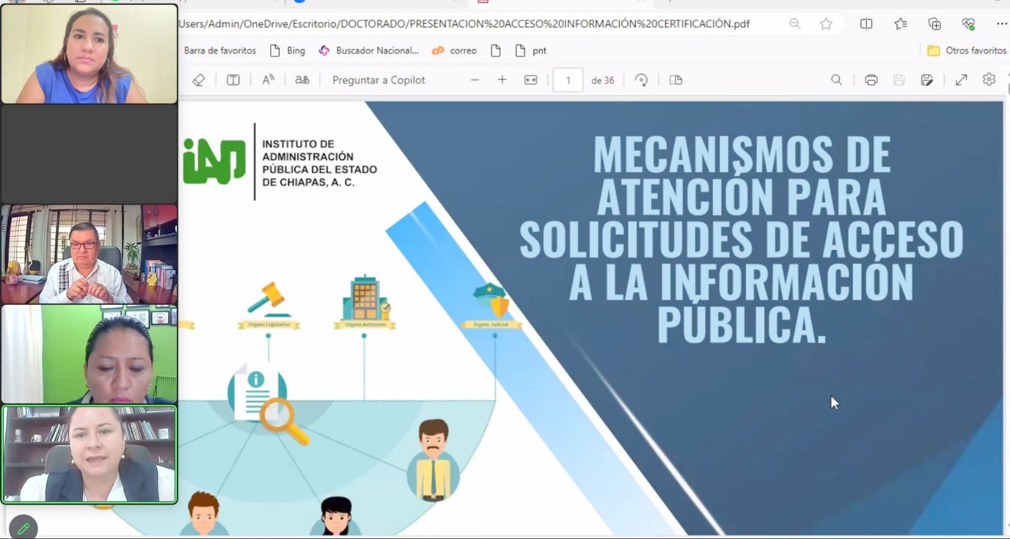The width and height of the screenshot is (1010, 539).
Task: Open correo bookmark
Action: point(454,50)
